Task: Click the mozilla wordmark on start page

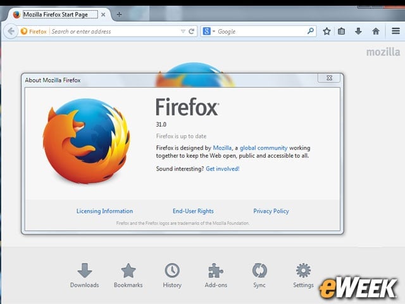Action: 383,52
